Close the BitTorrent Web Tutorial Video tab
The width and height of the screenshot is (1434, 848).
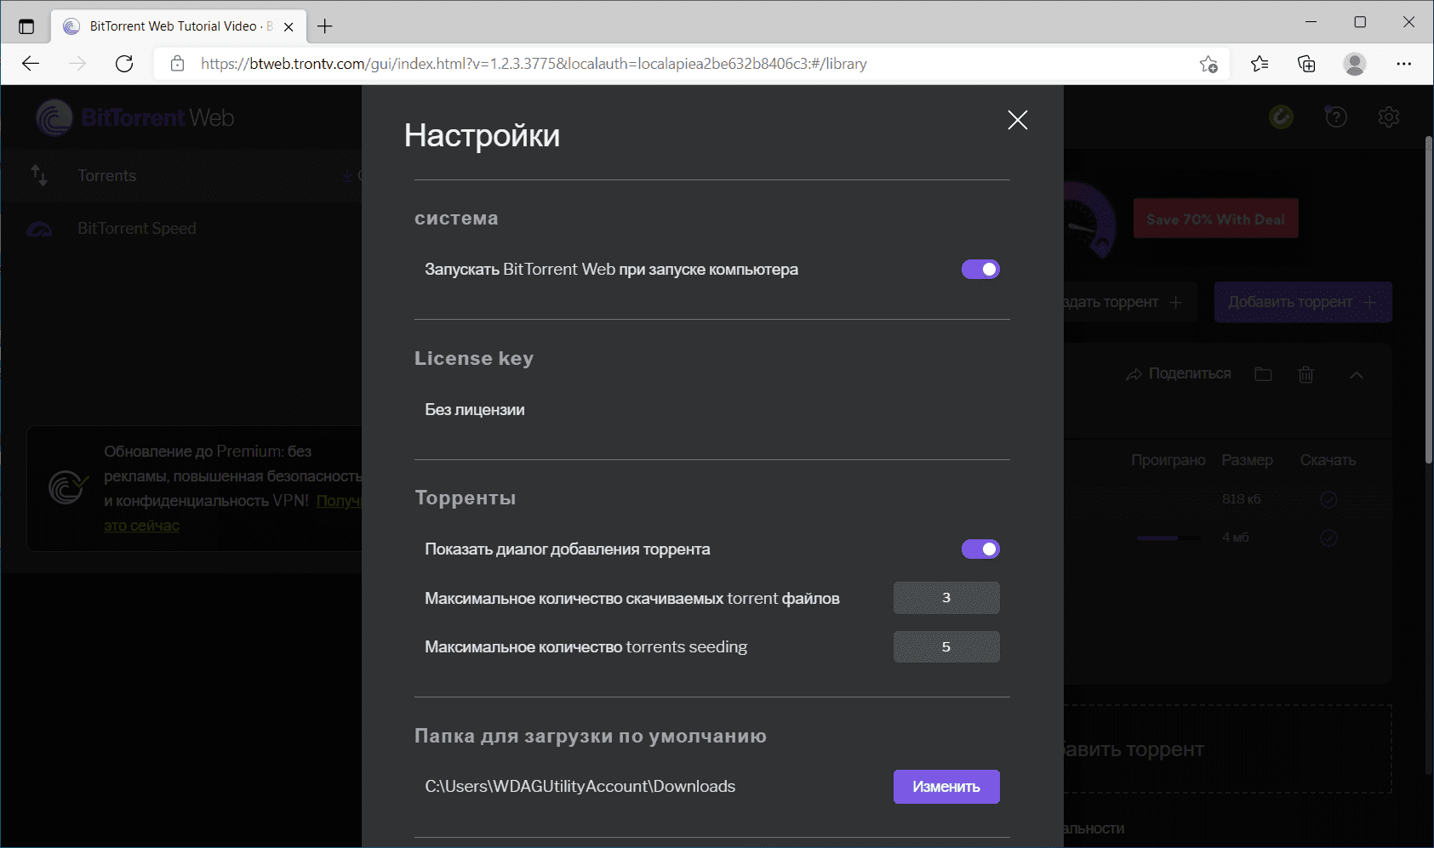[289, 26]
